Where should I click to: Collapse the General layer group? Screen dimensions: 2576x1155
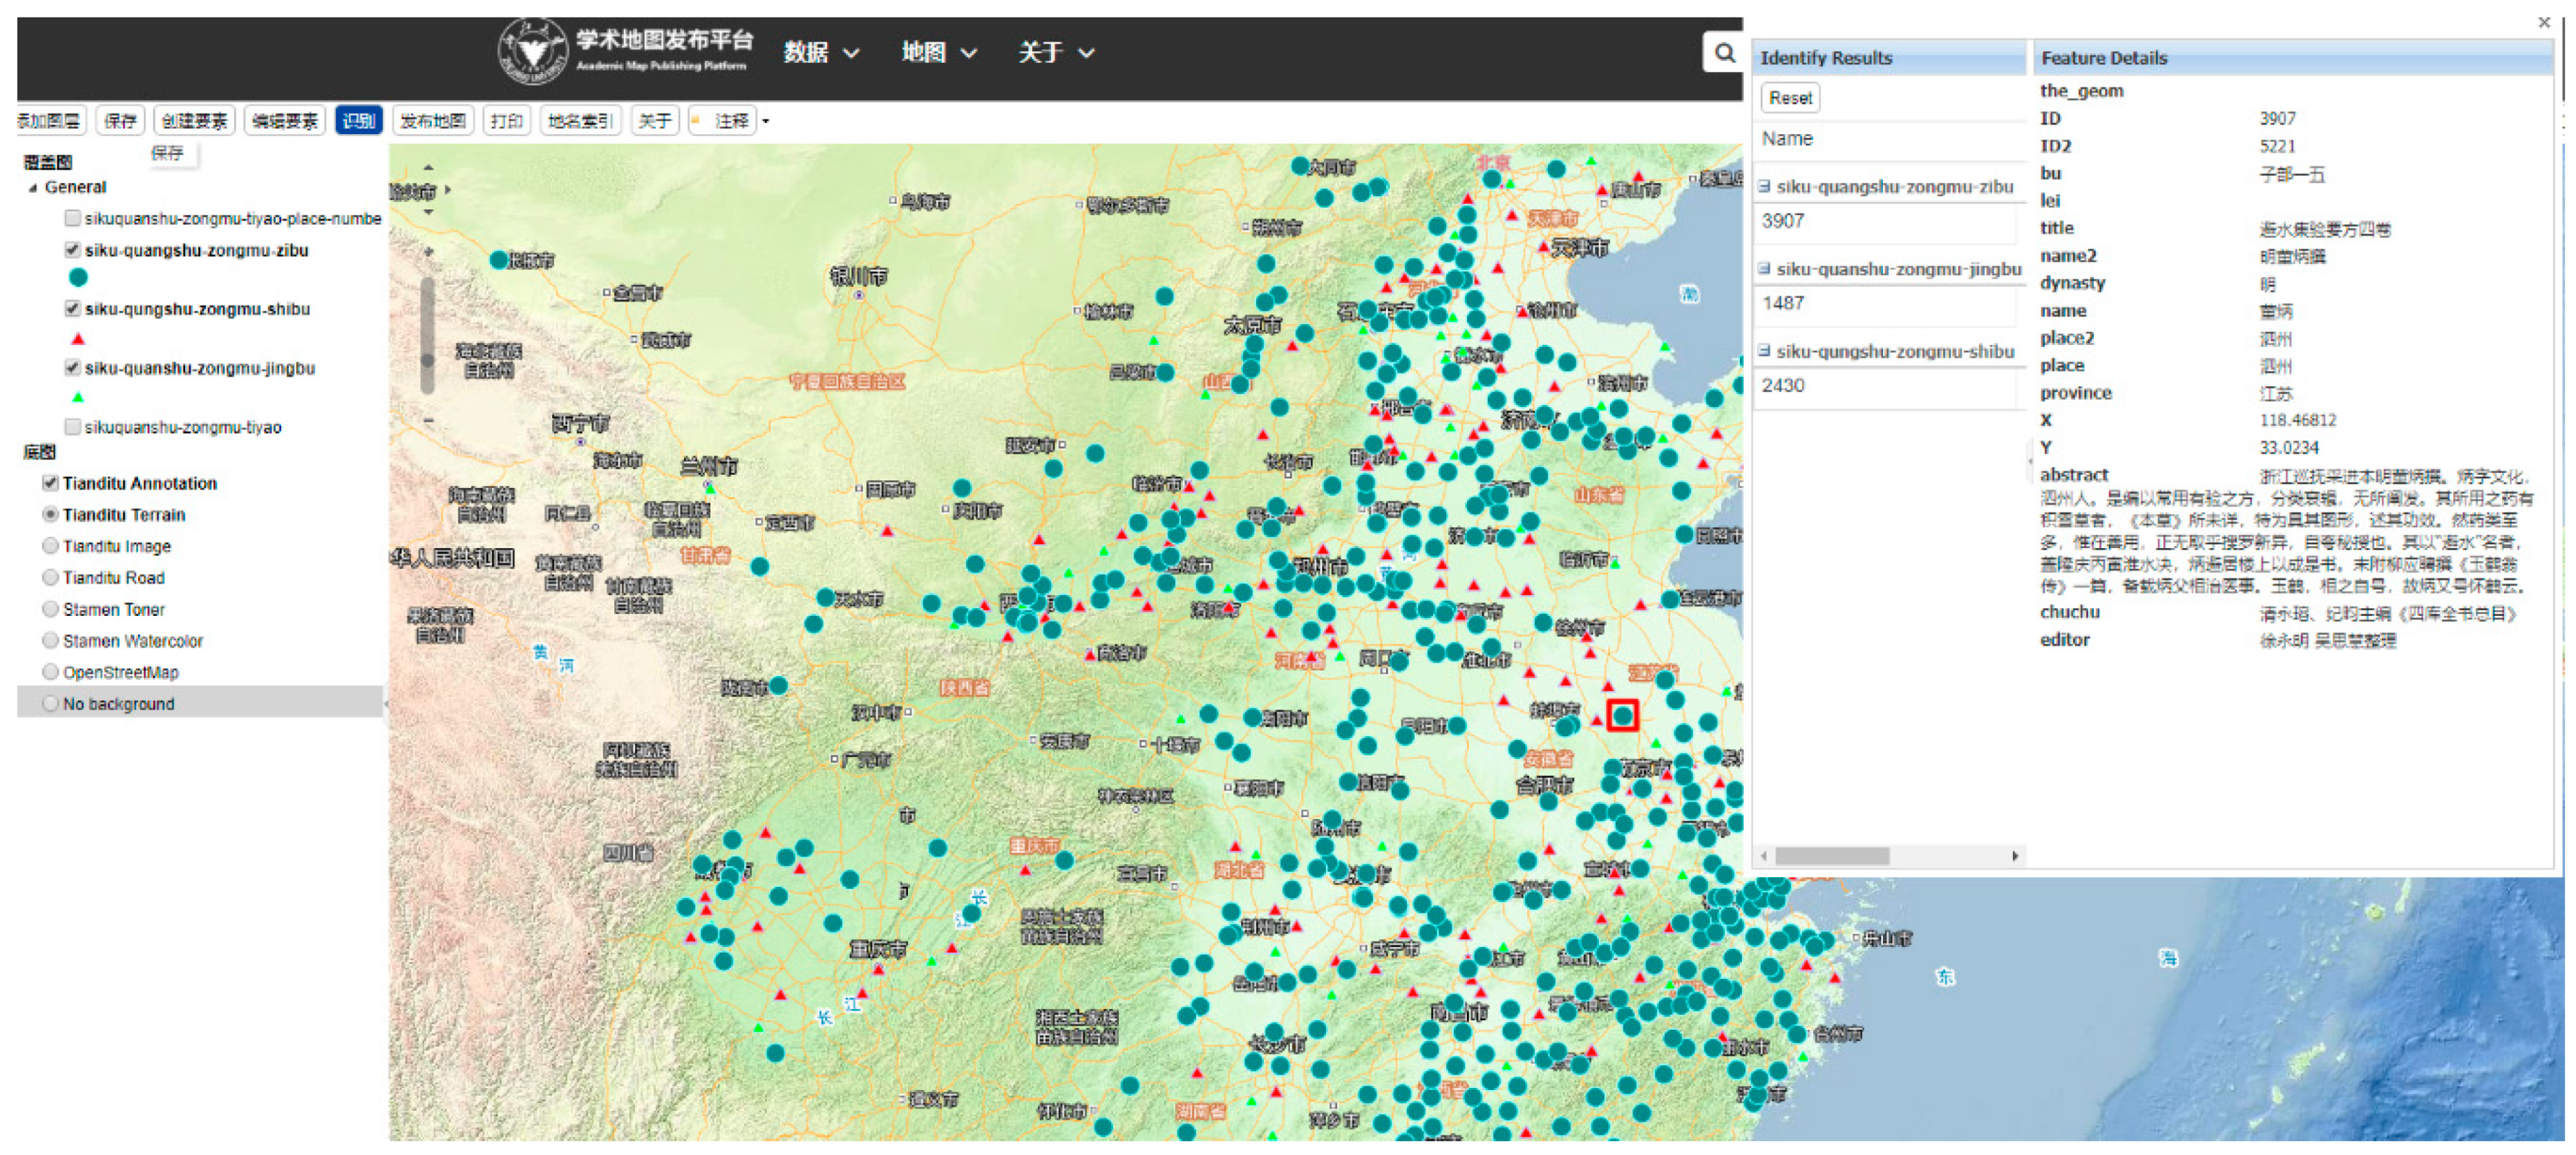pos(33,188)
